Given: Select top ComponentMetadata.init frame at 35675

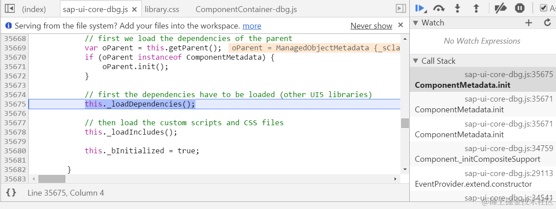Looking at the screenshot, I should pos(483,79).
